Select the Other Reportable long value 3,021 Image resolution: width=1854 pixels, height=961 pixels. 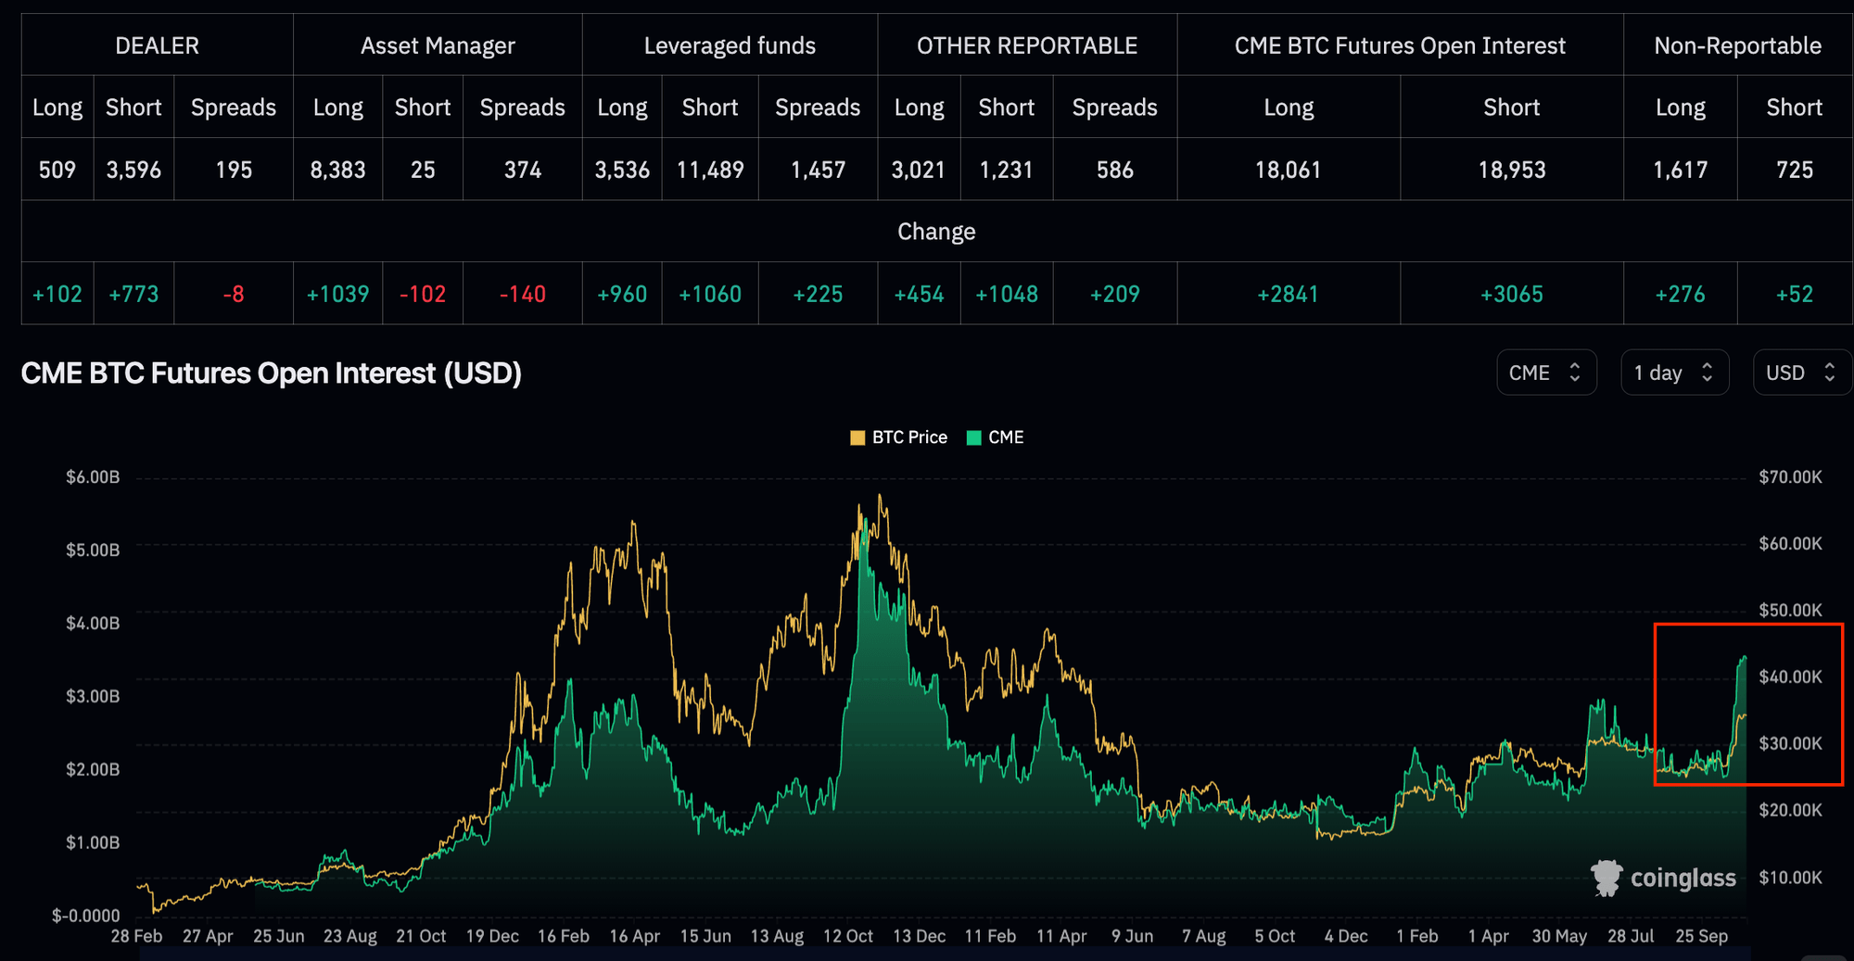pos(919,170)
